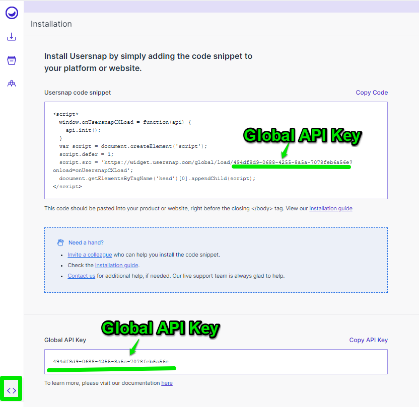Image resolution: width=419 pixels, height=407 pixels.
Task: Open documentation here link
Action: click(x=167, y=383)
